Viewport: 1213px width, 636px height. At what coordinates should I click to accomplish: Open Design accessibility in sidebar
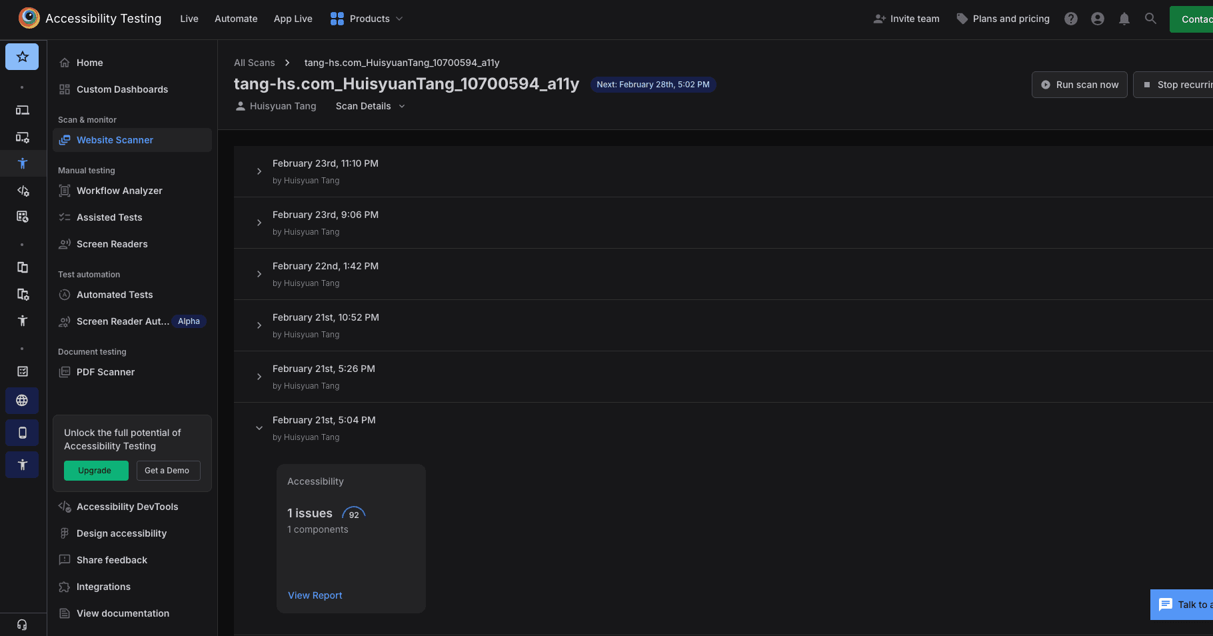coord(132,533)
